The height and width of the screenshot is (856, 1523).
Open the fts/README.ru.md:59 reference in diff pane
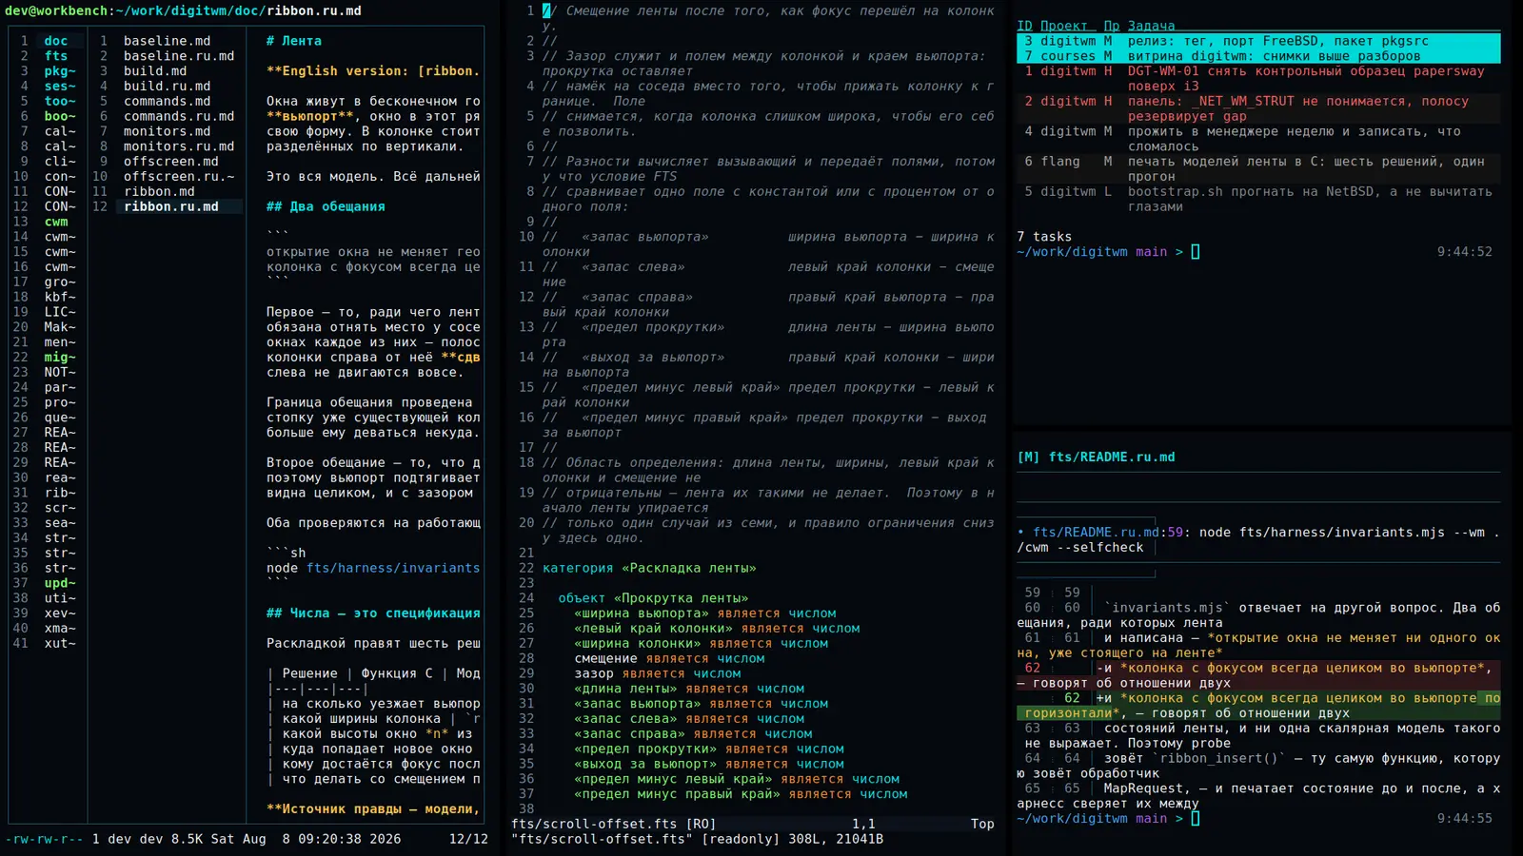coord(1099,533)
